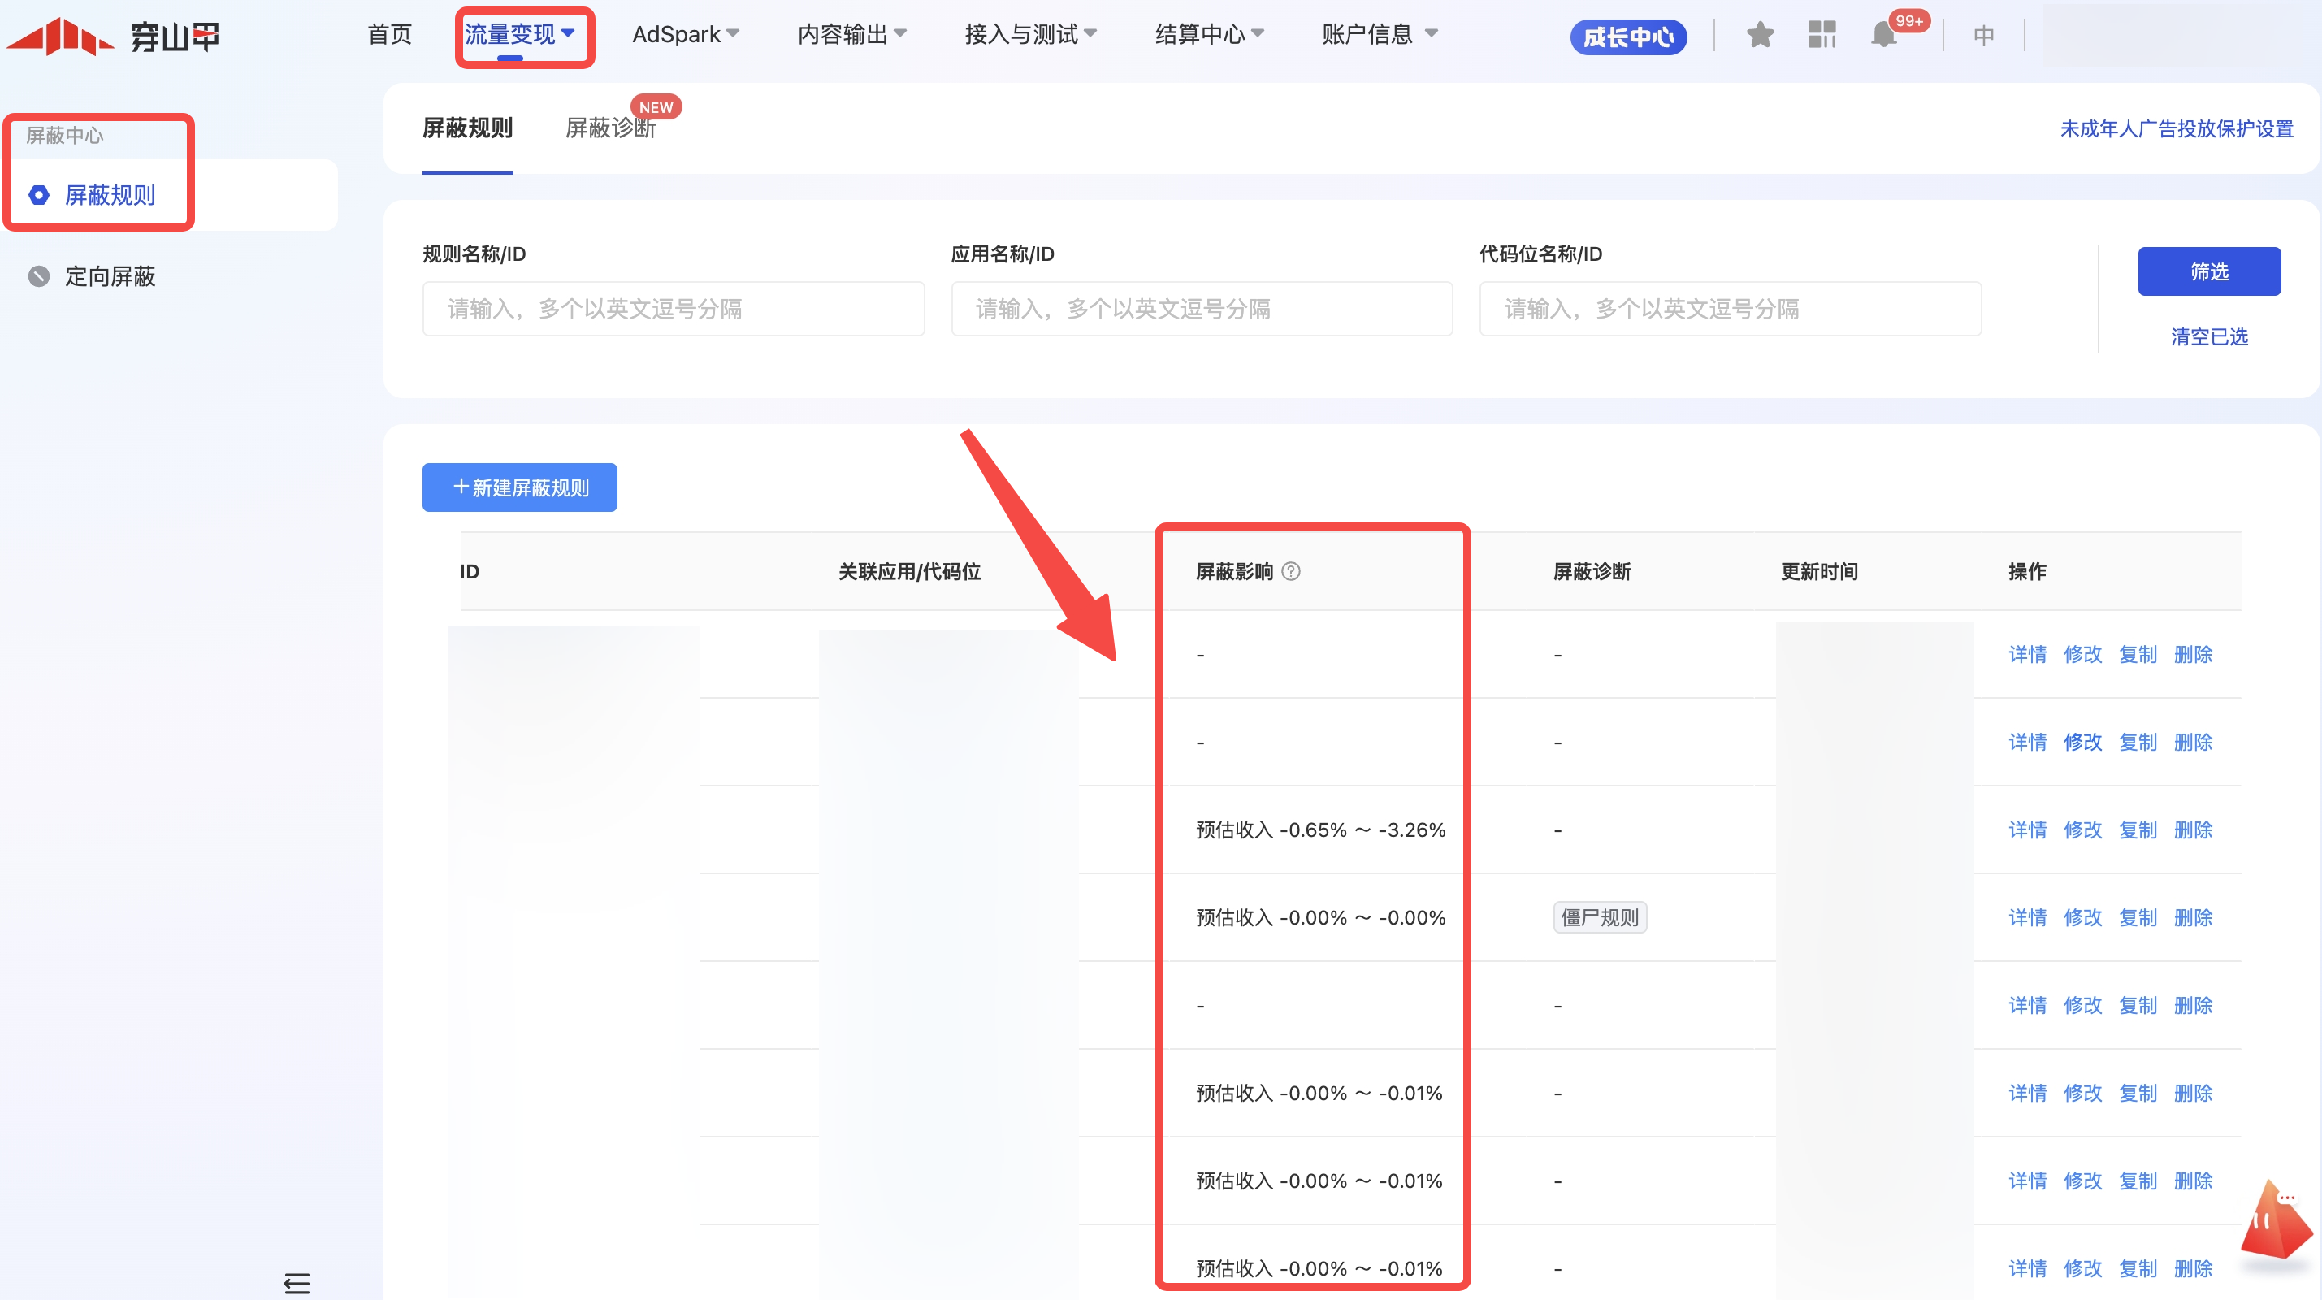Switch to the 屏蔽诊断 tab

(610, 128)
